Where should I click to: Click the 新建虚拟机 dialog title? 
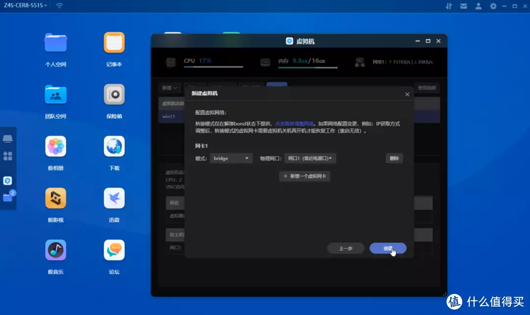pyautogui.click(x=205, y=93)
